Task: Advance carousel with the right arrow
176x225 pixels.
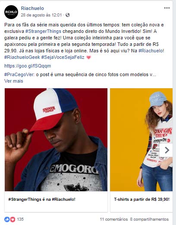Action: click(x=167, y=150)
